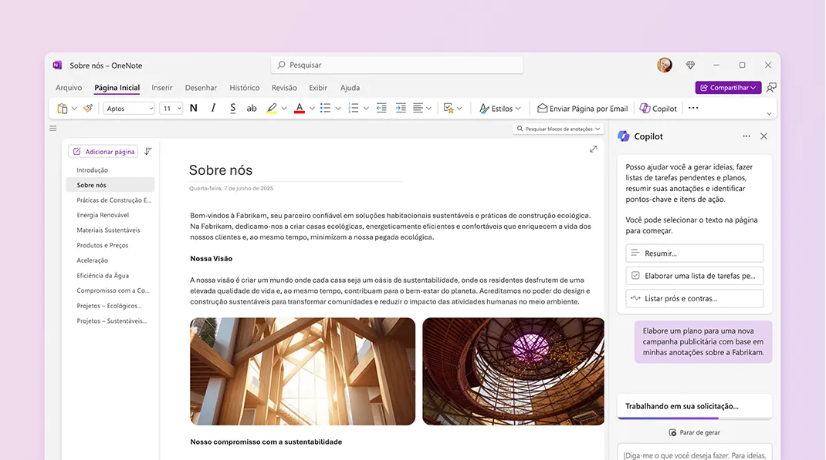This screenshot has width=826, height=460.
Task: Click Enviar Página por Email
Action: [x=582, y=109]
